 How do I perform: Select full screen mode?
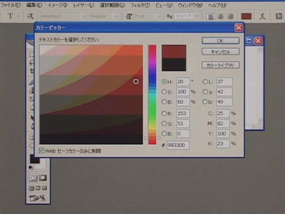coord(44,188)
